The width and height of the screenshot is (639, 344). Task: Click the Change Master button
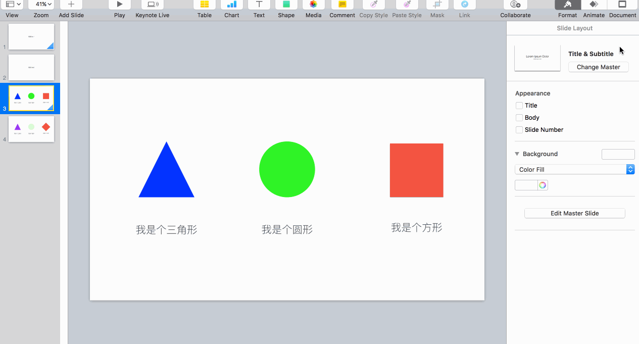pyautogui.click(x=598, y=67)
